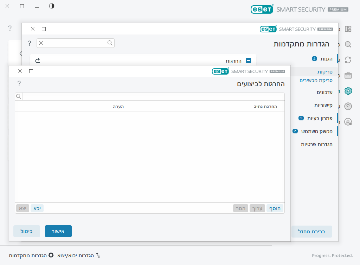Viewport: 360px width, 265px height.
Task: Click the ברירת מחדל default button
Action: (311, 232)
